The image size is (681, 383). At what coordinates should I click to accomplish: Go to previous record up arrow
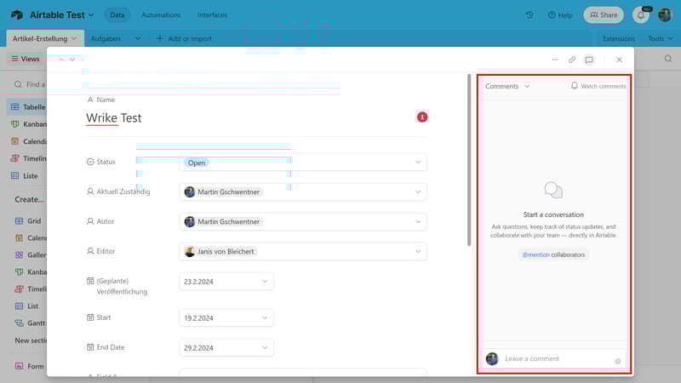(x=61, y=59)
